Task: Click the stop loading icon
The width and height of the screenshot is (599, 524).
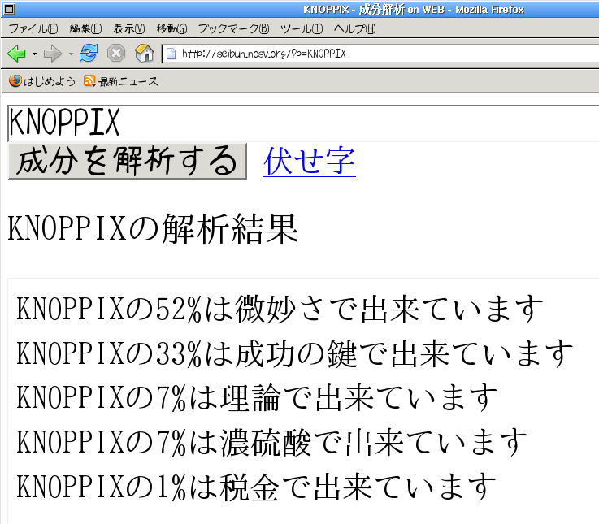Action: click(x=116, y=53)
